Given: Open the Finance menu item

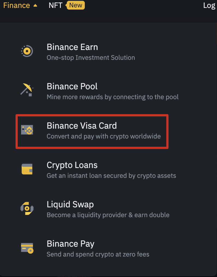Looking at the screenshot, I should 16,5.
